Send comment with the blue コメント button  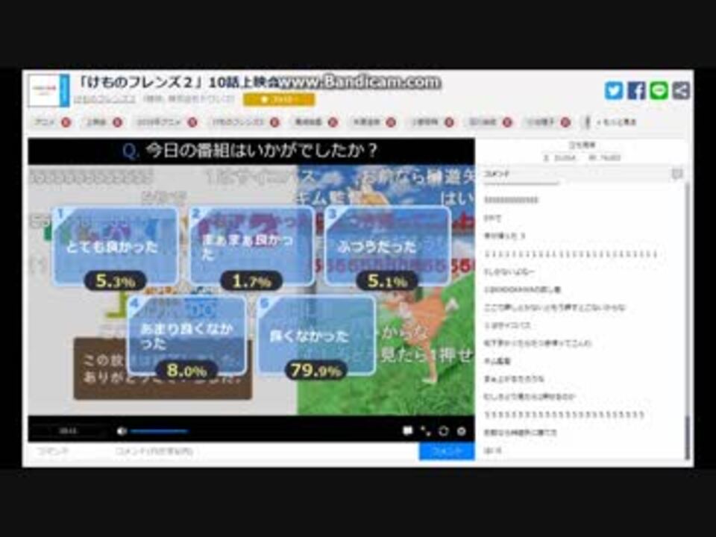click(447, 451)
